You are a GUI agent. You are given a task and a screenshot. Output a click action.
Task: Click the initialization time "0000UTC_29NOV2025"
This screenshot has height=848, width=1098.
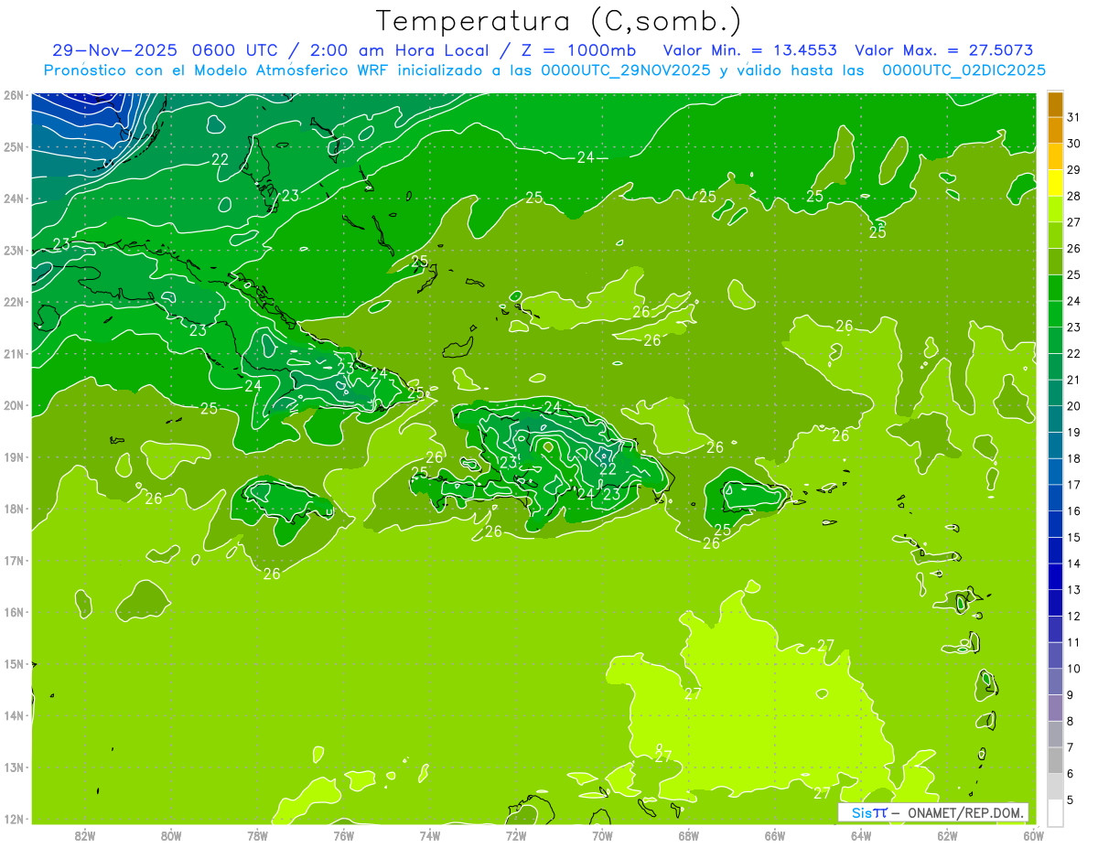tap(628, 70)
